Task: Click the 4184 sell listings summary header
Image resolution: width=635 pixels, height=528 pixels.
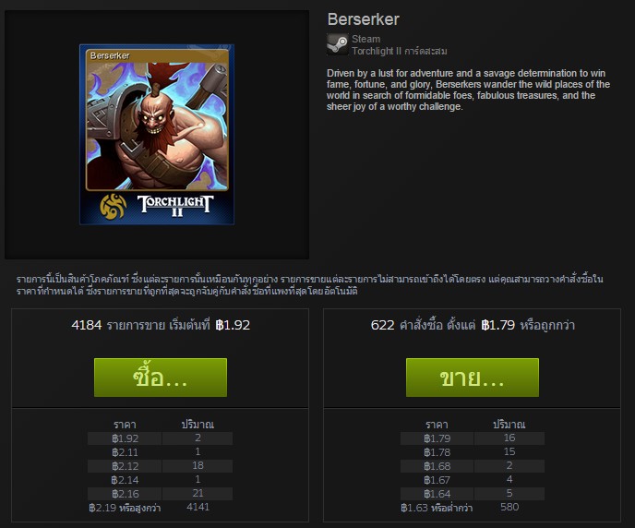Action: tap(161, 325)
